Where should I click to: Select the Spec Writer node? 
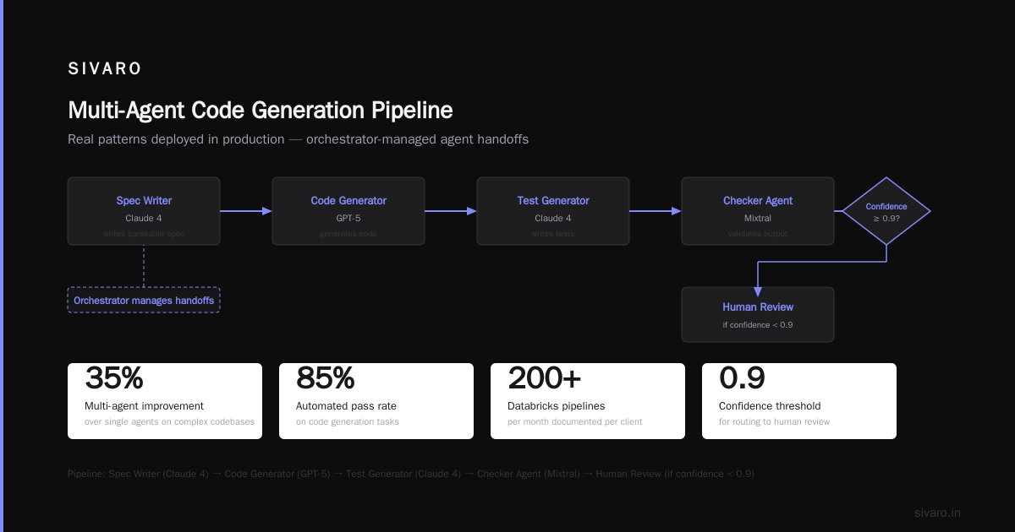144,211
